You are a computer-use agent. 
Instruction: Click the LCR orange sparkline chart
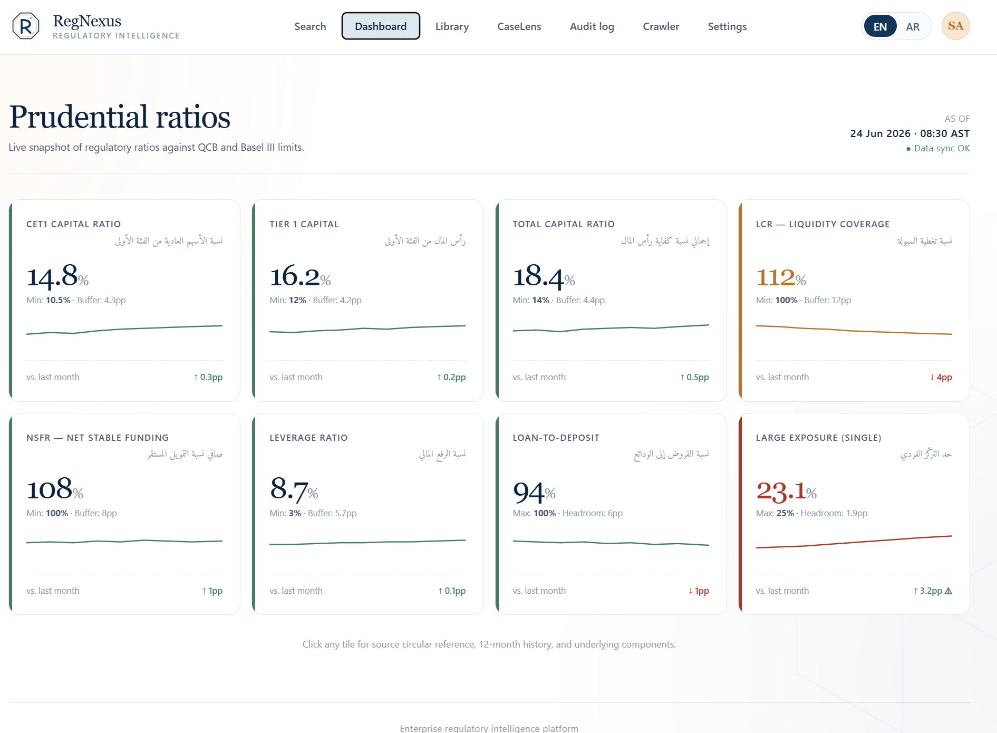click(854, 330)
